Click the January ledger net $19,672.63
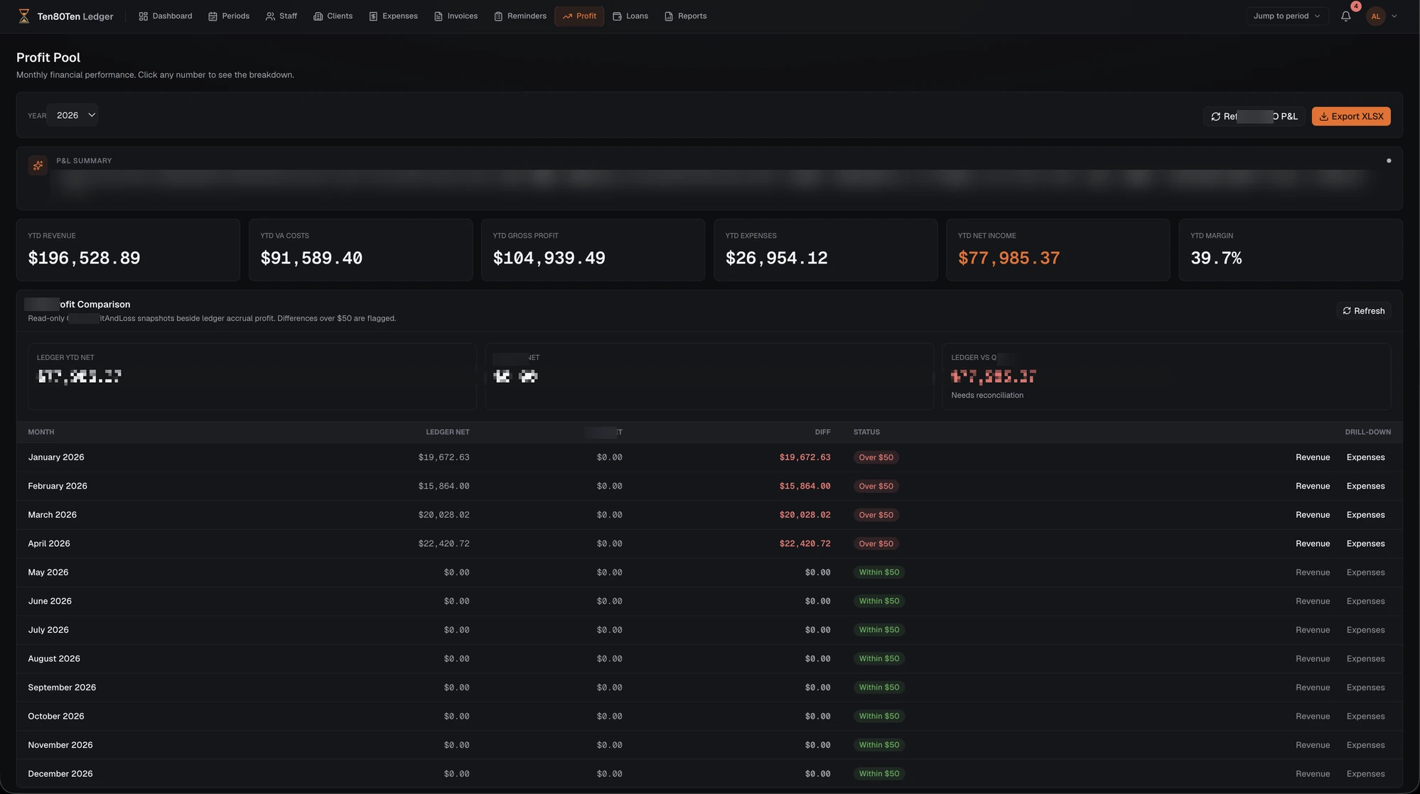Image resolution: width=1420 pixels, height=794 pixels. (443, 457)
